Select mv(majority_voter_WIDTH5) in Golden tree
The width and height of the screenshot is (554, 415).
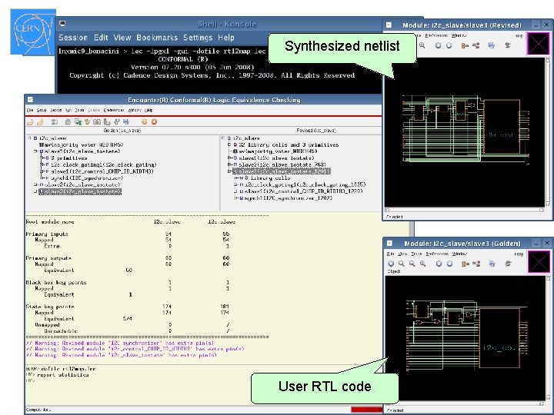point(82,144)
